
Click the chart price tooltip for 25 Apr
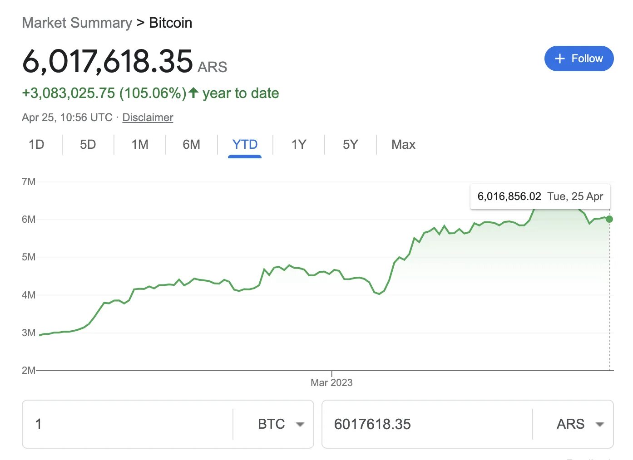pos(540,196)
